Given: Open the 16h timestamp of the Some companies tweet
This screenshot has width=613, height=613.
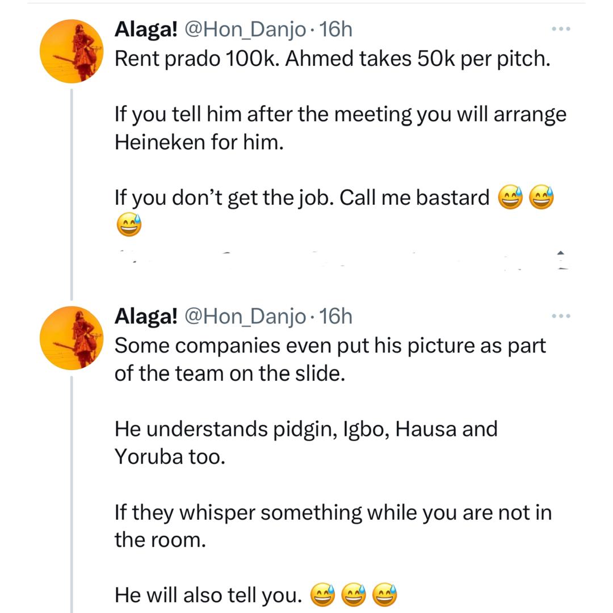Looking at the screenshot, I should pyautogui.click(x=337, y=317).
